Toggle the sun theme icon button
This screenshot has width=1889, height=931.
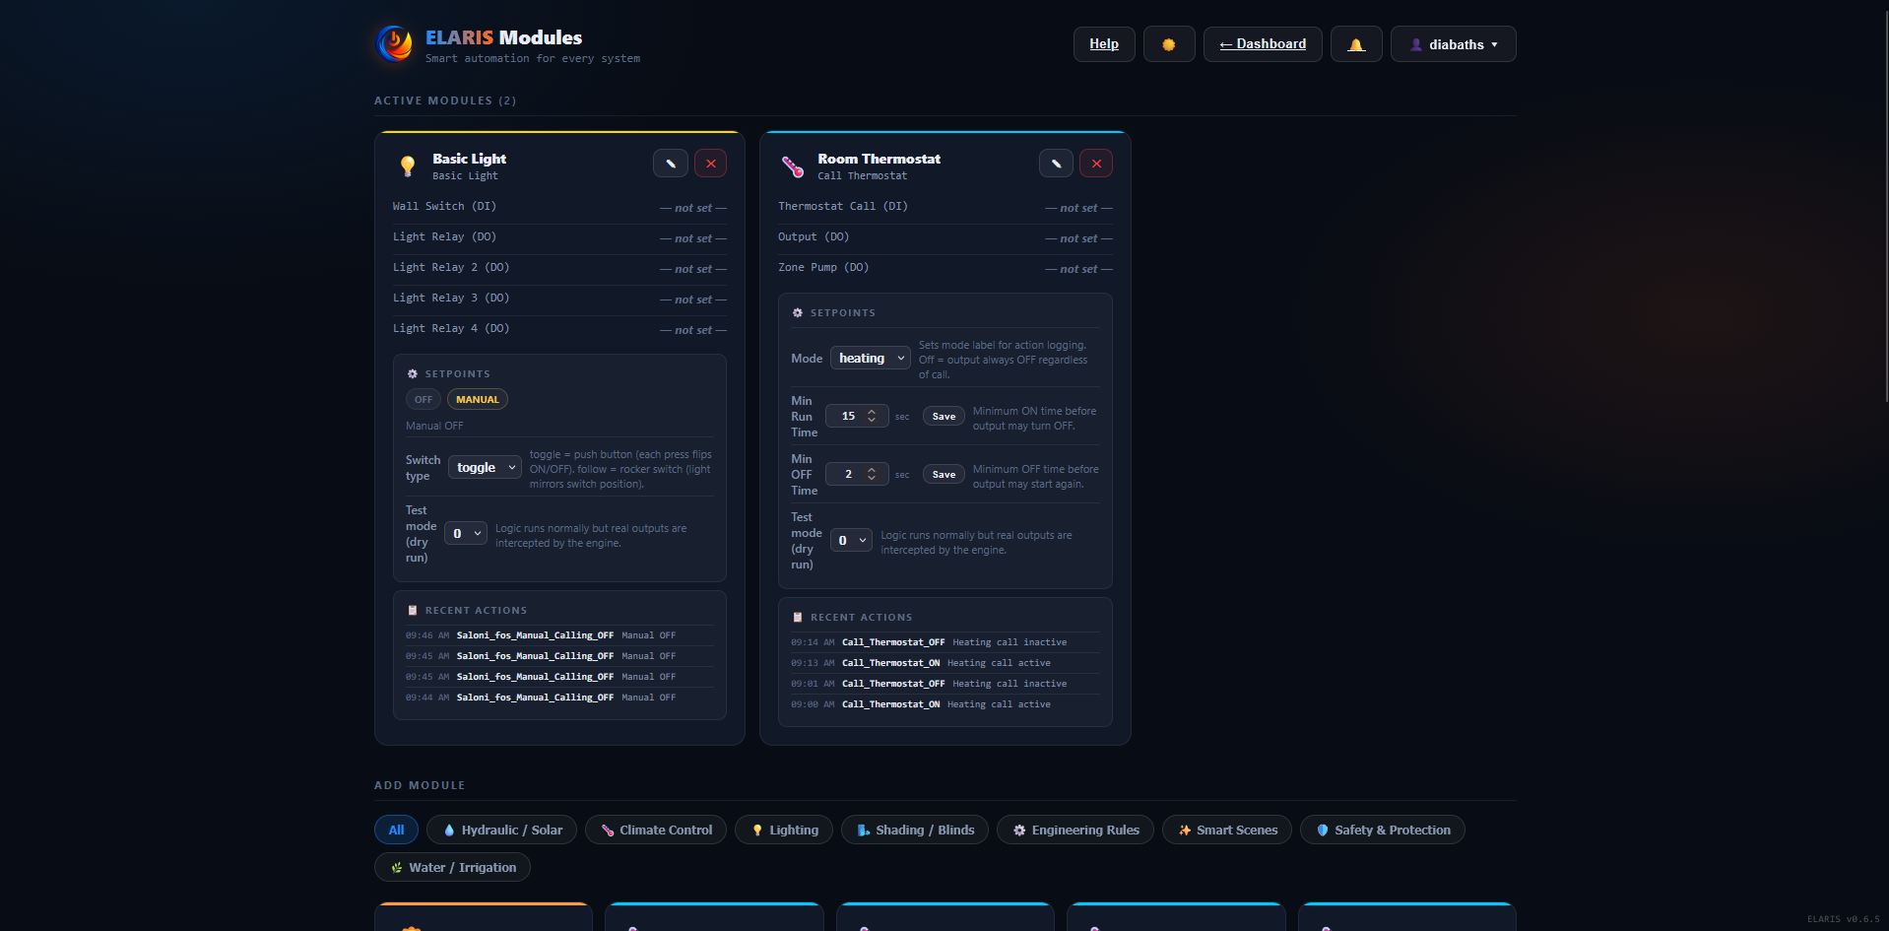[x=1169, y=44]
